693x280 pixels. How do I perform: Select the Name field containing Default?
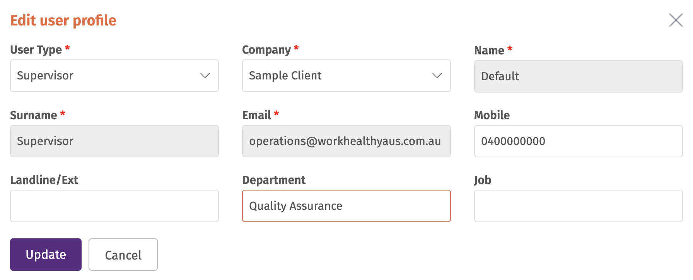[579, 76]
